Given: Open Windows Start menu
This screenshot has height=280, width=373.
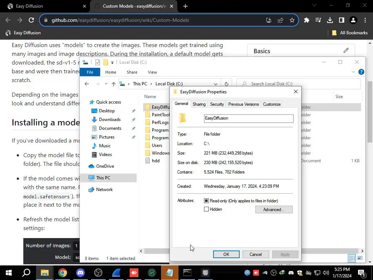Looking at the screenshot, I should 9,273.
